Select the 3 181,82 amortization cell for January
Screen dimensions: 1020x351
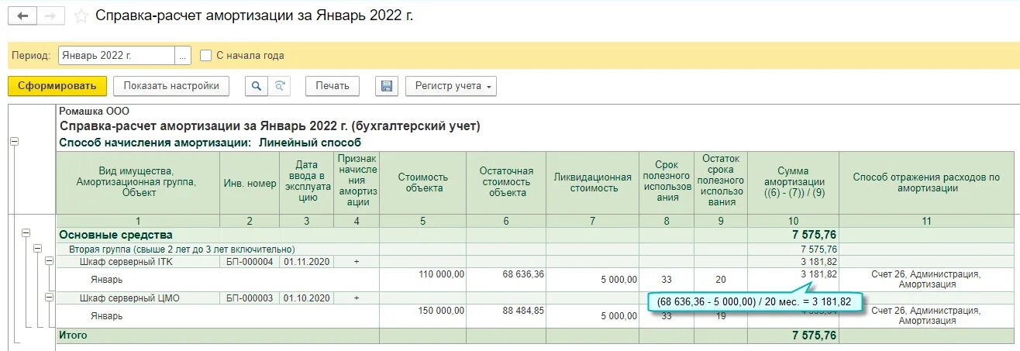(793, 274)
